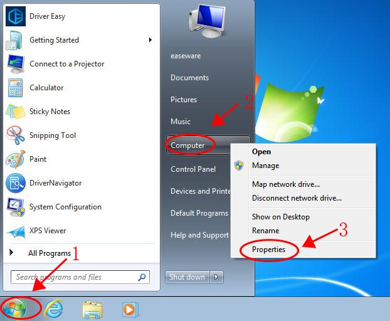Expand All Programs arrow
The height and width of the screenshot is (321, 390).
pyautogui.click(x=11, y=253)
